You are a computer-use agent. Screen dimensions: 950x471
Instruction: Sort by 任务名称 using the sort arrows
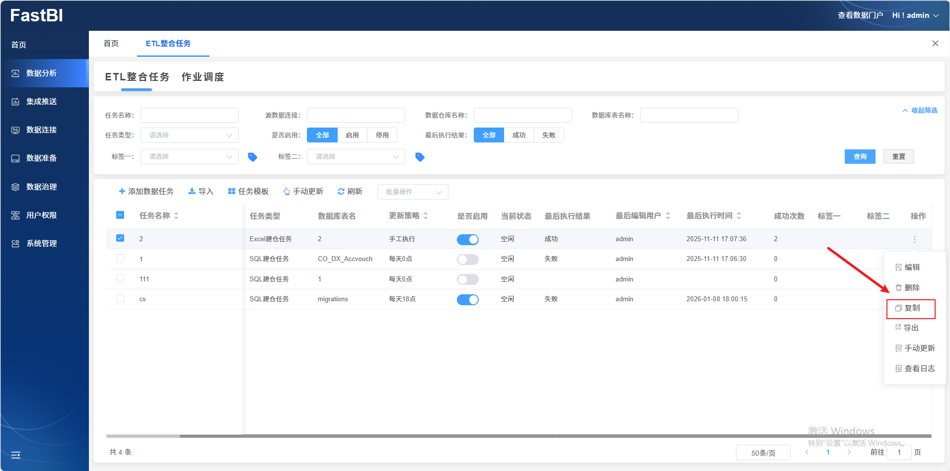click(176, 216)
